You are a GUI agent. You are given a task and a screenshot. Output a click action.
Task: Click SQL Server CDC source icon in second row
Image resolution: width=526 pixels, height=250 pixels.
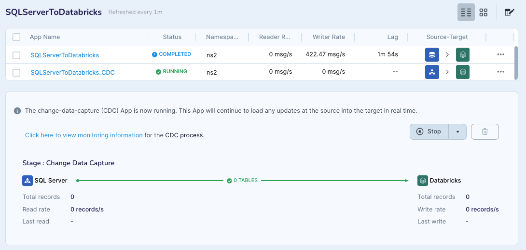coord(432,72)
